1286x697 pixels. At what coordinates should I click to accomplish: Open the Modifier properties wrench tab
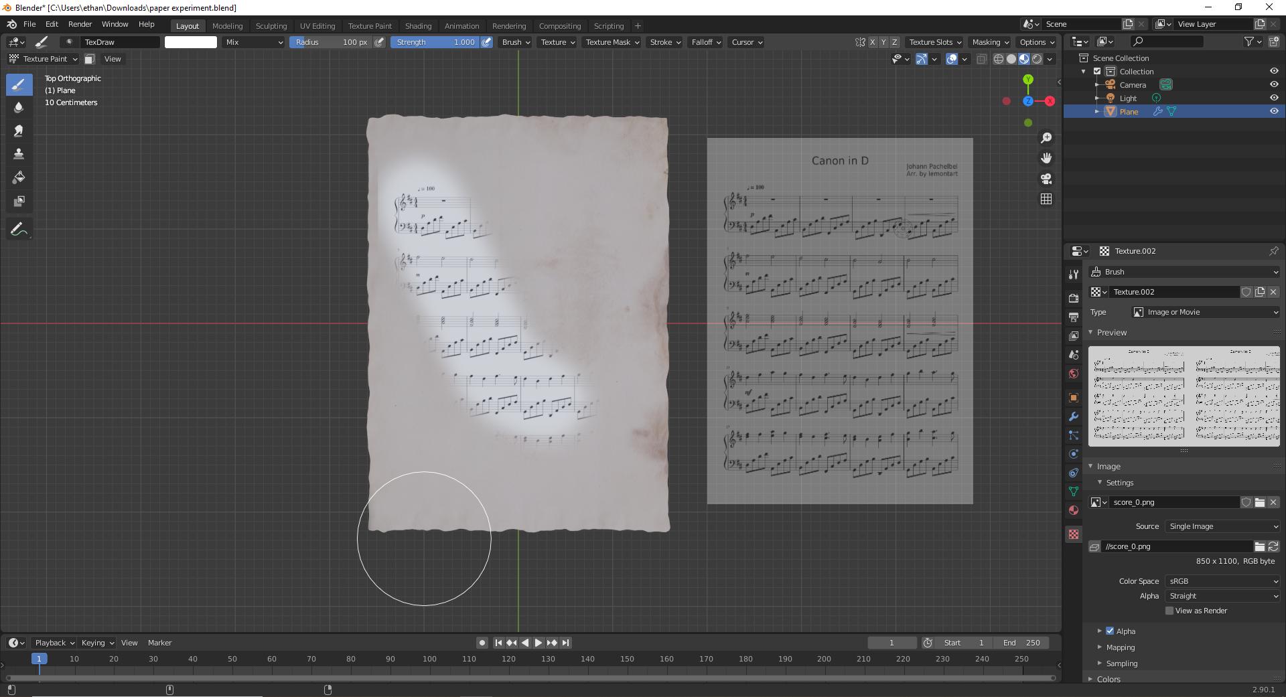click(1074, 416)
